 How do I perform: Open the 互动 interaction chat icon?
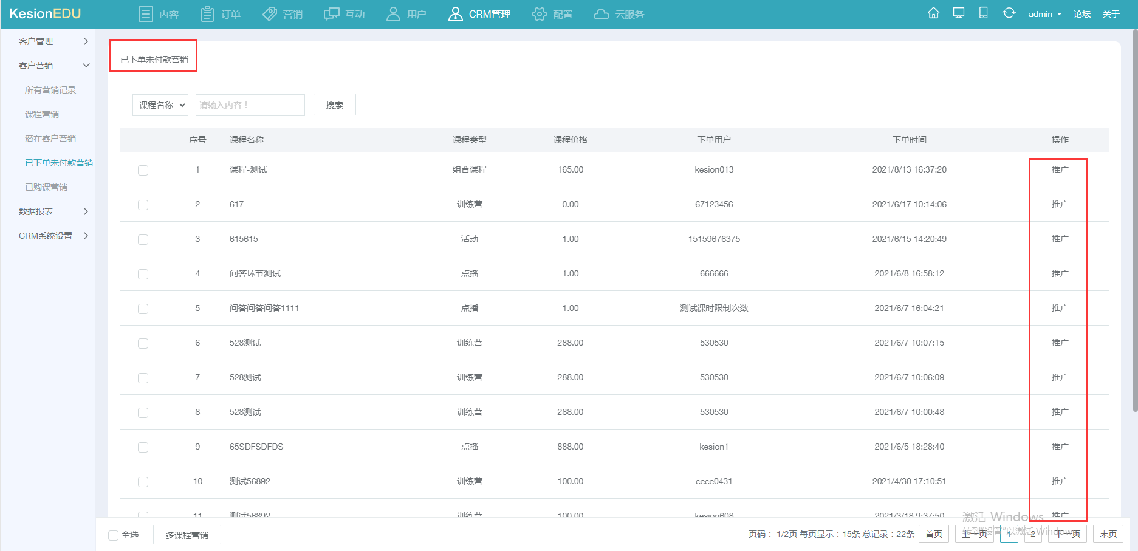(x=332, y=14)
